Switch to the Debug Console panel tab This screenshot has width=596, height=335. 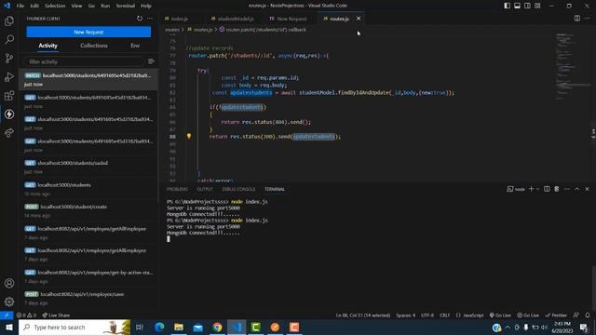pos(238,189)
